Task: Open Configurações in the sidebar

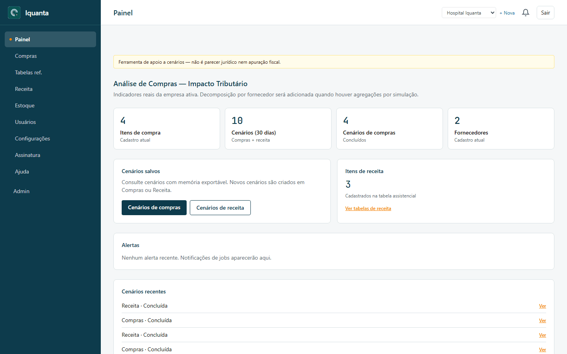Action: (x=50, y=138)
